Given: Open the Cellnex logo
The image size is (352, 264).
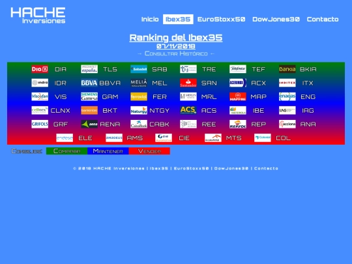Looking at the screenshot, I should click(40, 110).
